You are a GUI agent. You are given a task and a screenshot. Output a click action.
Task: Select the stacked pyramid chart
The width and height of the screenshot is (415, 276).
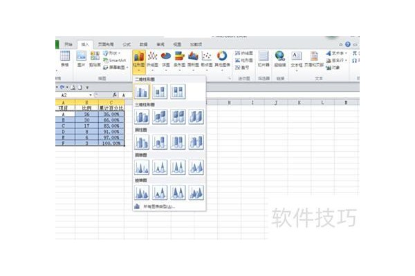[x=160, y=193]
